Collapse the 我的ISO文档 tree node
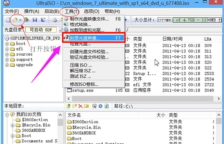This screenshot has width=224, height=144. pos(7,114)
